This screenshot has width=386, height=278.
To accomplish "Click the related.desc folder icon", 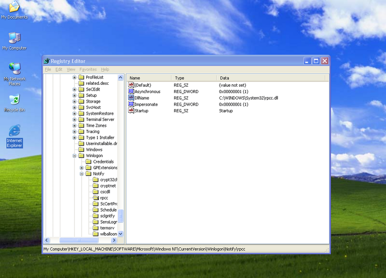I will click(x=81, y=83).
